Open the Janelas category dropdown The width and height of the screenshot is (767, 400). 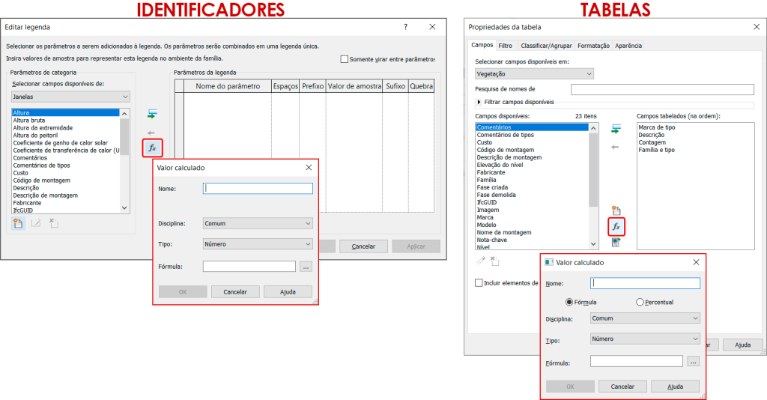coord(70,97)
